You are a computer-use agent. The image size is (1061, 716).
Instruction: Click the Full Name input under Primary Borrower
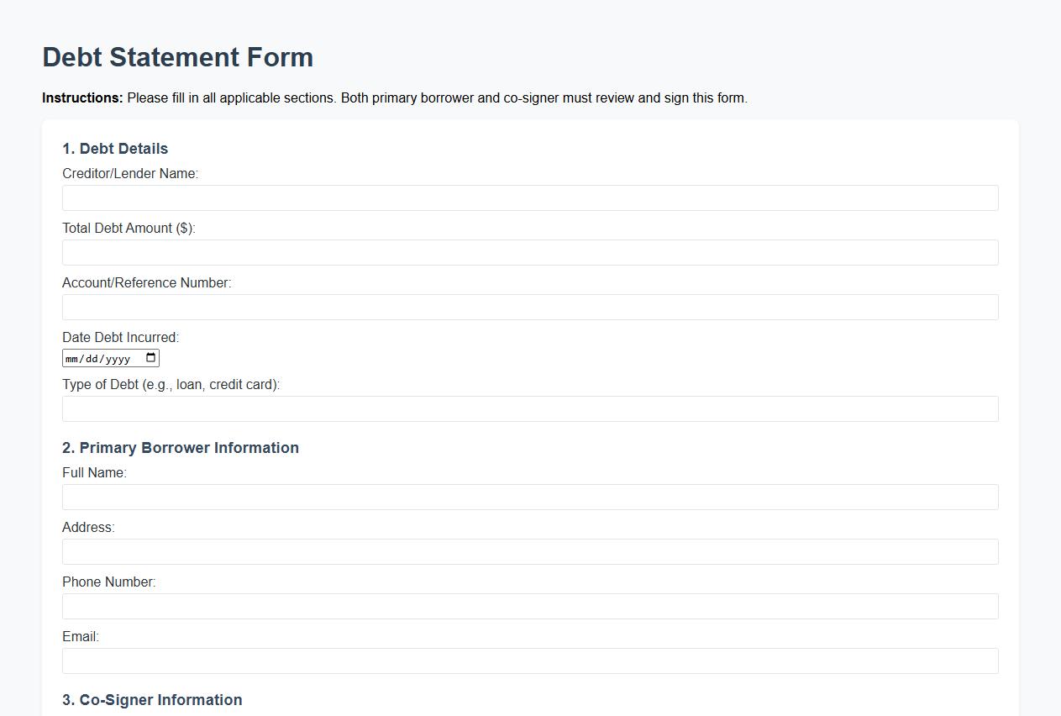(529, 497)
